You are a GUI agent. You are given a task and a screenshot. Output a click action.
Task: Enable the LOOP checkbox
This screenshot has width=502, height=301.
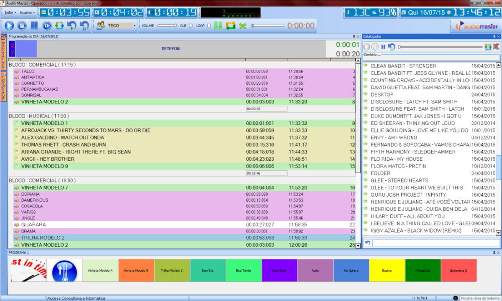click(208, 26)
